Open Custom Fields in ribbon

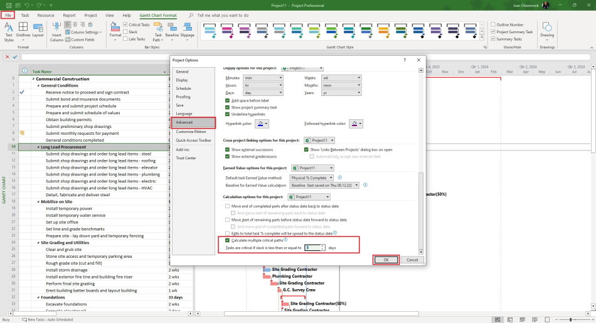pos(80,39)
